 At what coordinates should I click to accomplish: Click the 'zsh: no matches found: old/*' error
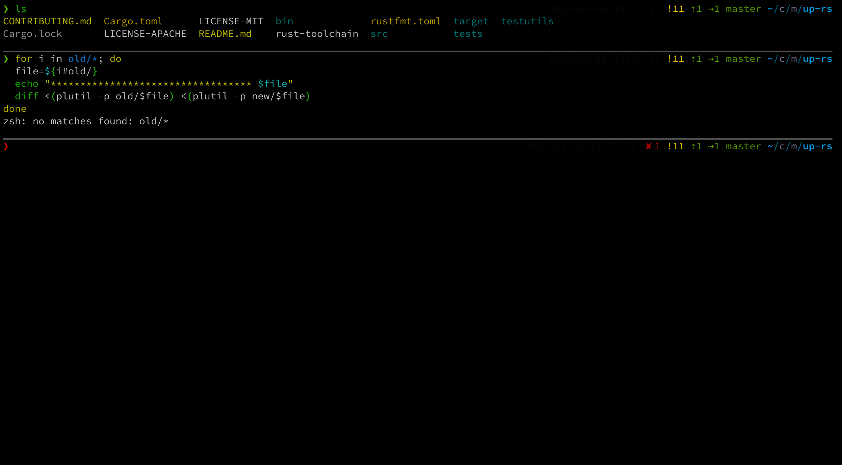pyautogui.click(x=86, y=121)
